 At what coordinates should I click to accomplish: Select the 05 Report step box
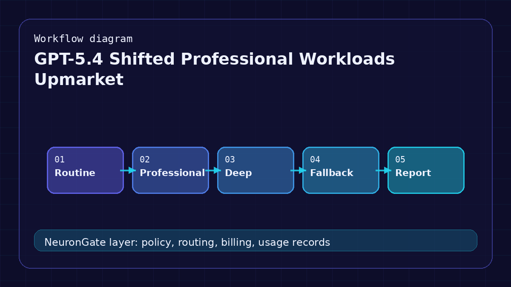pos(426,170)
